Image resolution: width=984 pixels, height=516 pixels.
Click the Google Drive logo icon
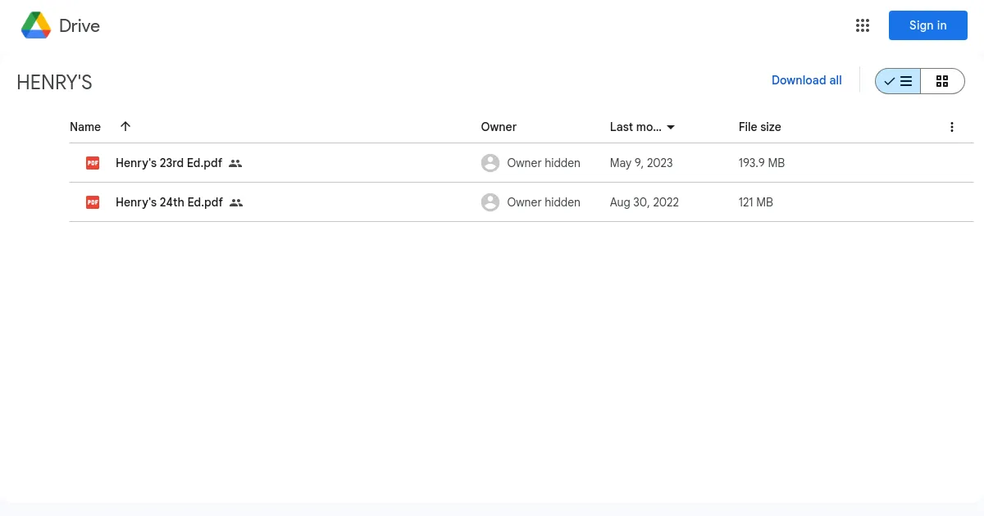(x=36, y=25)
